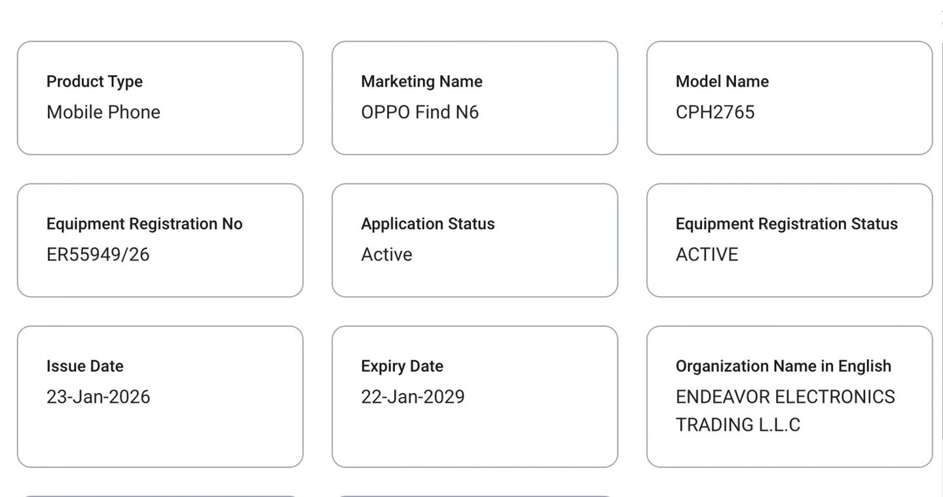Click the uppercase ACTIVE status value

[x=707, y=255]
